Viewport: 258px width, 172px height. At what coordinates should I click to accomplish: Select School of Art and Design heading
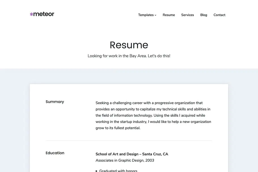132,154
